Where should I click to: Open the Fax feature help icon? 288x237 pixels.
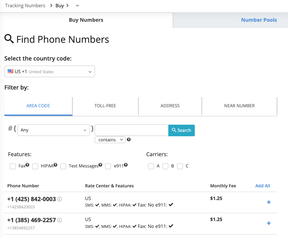click(x=27, y=165)
